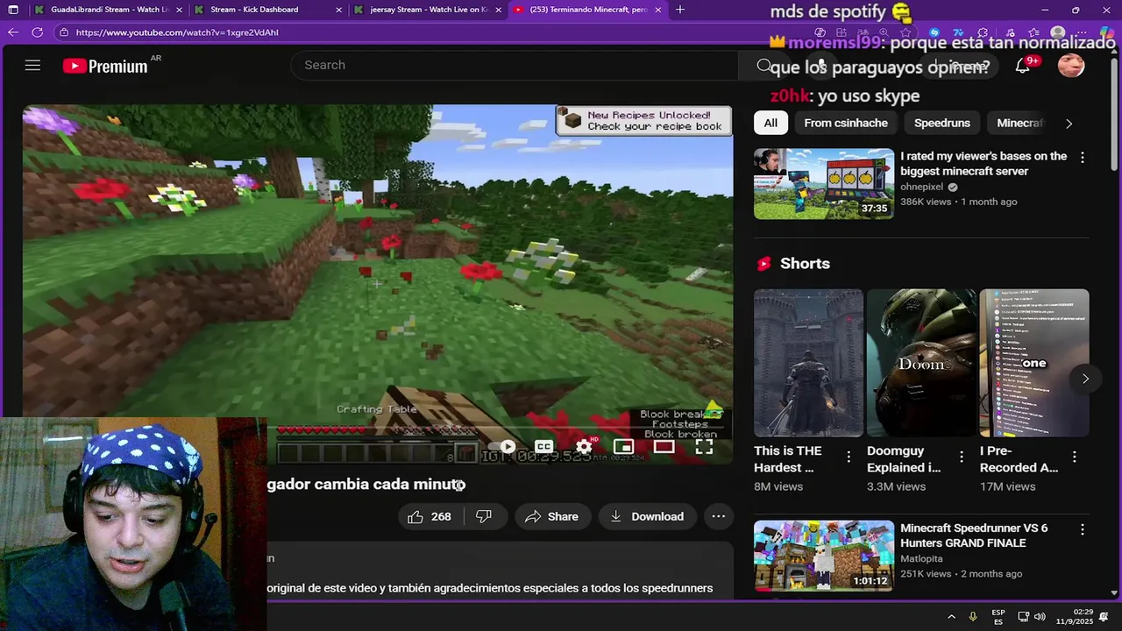Switch to jeersay Stream tab

pyautogui.click(x=427, y=10)
